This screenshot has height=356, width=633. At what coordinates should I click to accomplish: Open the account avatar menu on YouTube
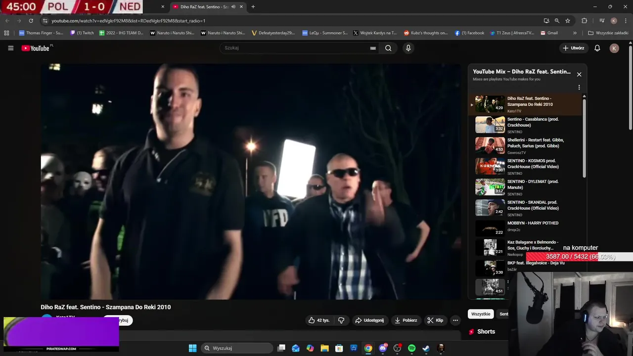(614, 48)
